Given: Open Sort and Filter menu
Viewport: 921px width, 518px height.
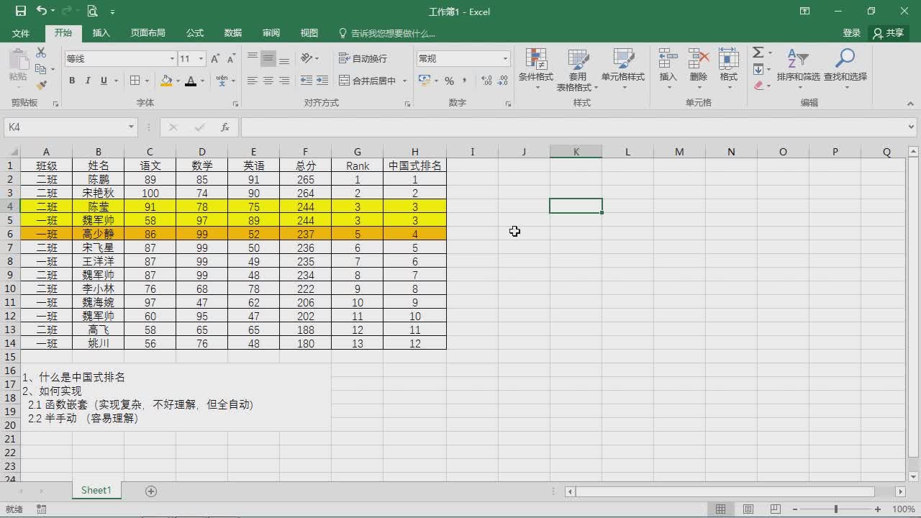Looking at the screenshot, I should [x=798, y=70].
